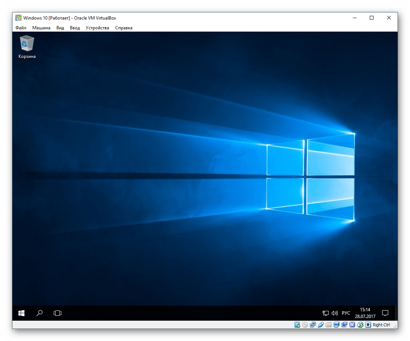Screen dimensions: 410x341
Task: Click the USB devices indicator
Action: click(321, 325)
